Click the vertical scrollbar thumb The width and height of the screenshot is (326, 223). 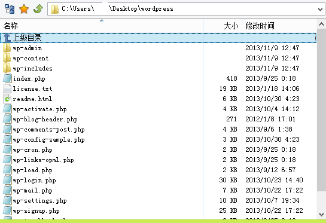(321, 110)
